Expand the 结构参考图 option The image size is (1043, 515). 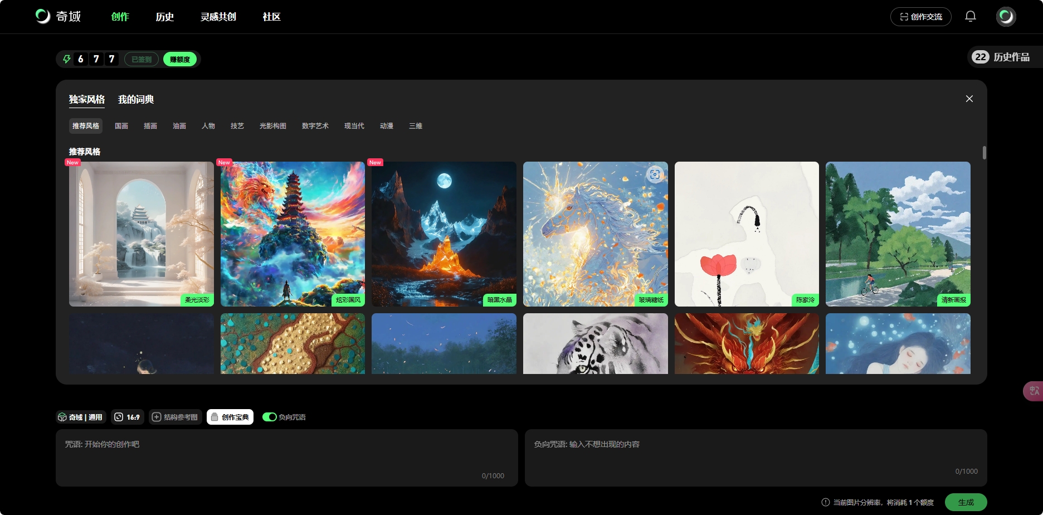[175, 417]
